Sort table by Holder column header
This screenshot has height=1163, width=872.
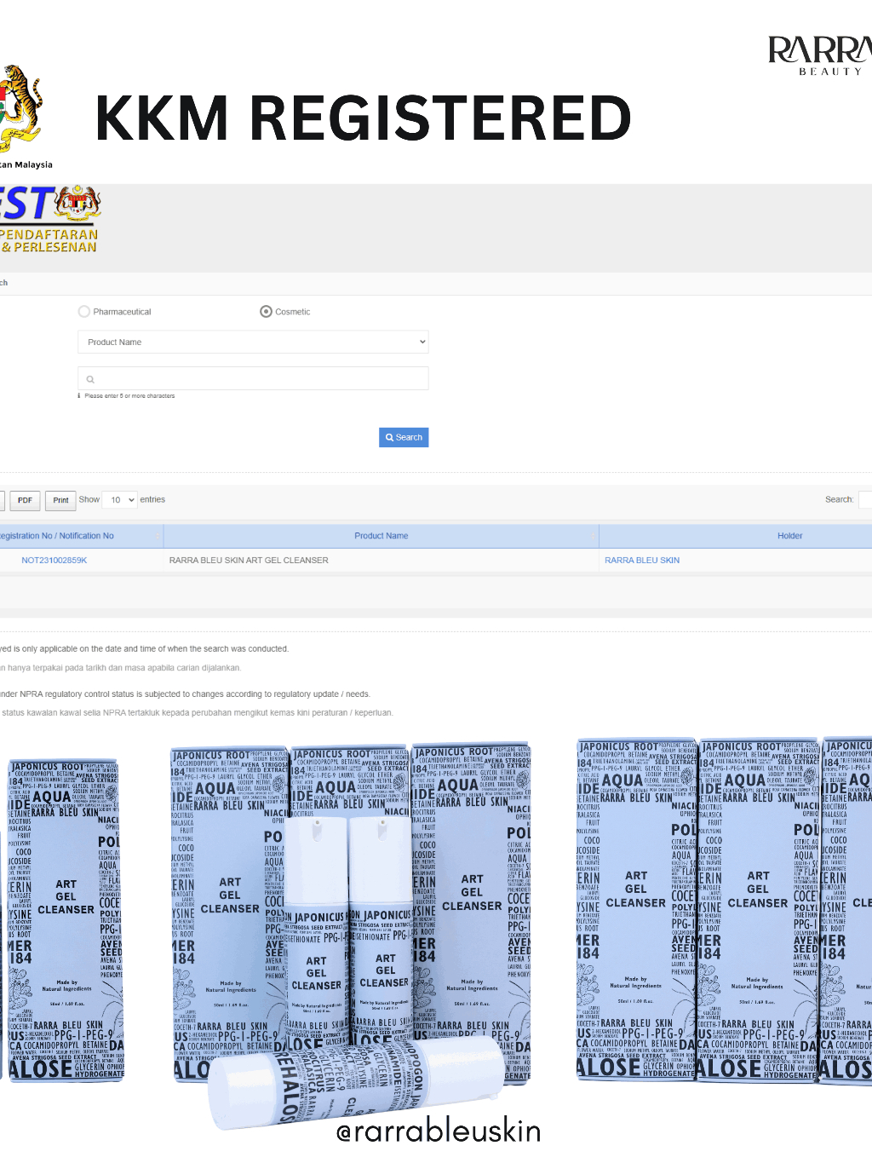[789, 536]
